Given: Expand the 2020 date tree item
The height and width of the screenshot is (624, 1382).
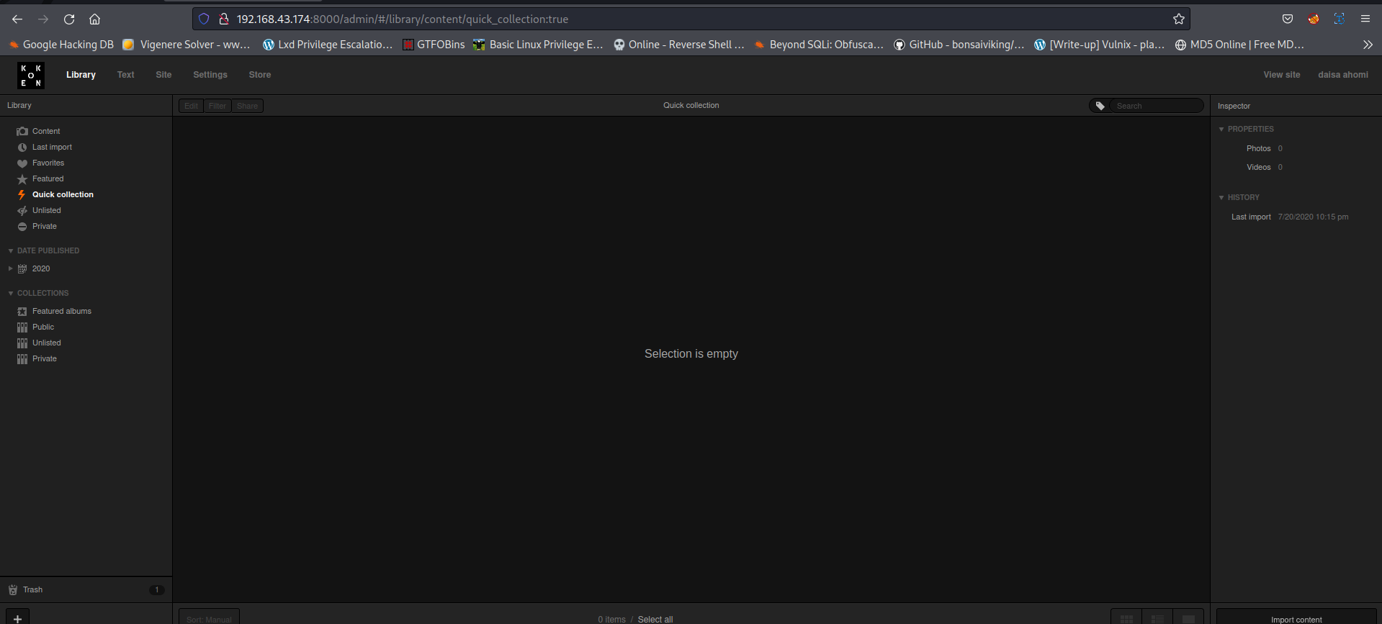Looking at the screenshot, I should pos(10,268).
